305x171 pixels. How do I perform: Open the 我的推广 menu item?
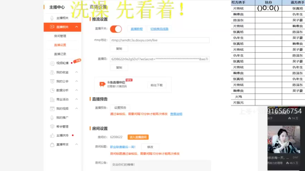pyautogui.click(x=63, y=117)
